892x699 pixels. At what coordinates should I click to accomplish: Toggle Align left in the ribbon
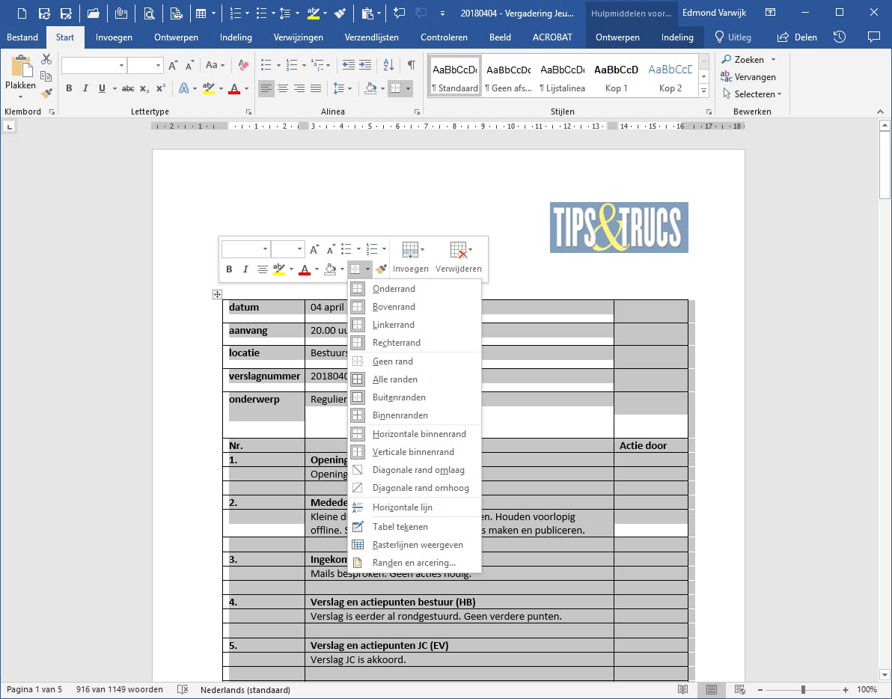(266, 88)
